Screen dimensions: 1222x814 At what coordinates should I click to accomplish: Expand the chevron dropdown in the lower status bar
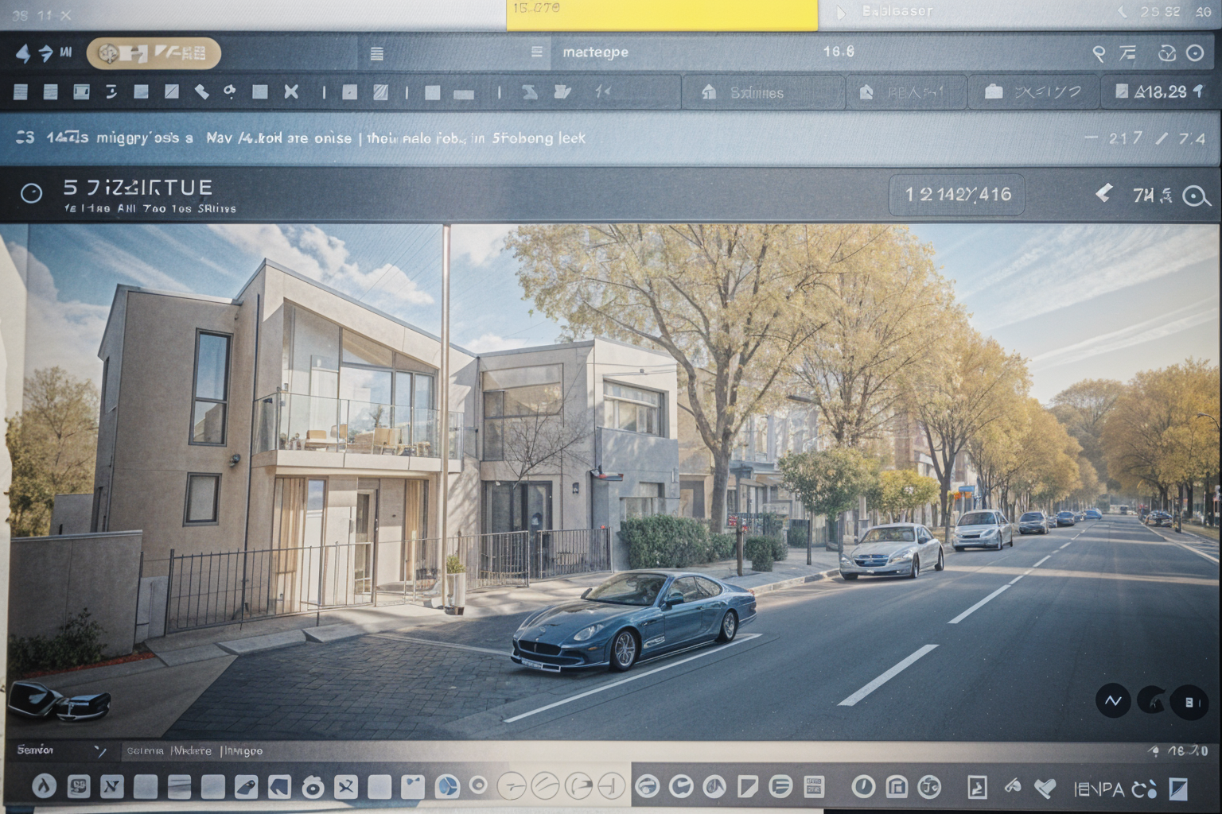pyautogui.click(x=100, y=751)
